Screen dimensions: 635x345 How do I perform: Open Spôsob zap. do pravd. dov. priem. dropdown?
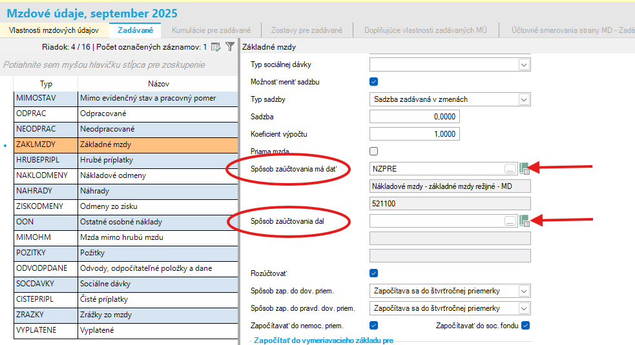pyautogui.click(x=523, y=308)
